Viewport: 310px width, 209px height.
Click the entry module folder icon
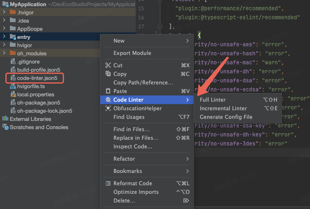pos(13,37)
